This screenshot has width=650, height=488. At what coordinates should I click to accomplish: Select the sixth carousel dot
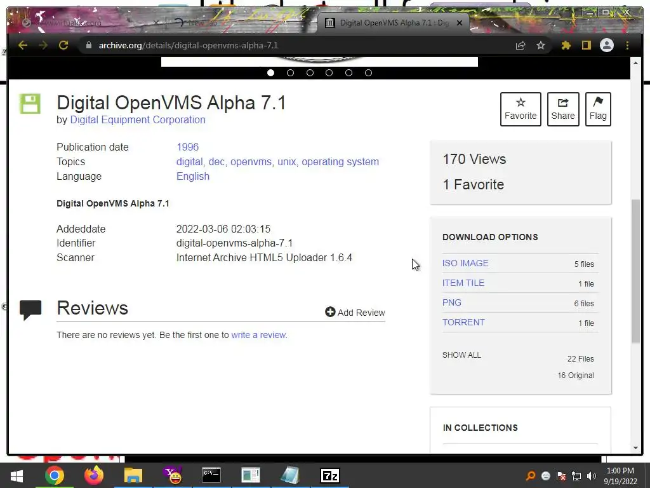pos(368,72)
